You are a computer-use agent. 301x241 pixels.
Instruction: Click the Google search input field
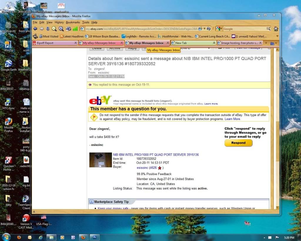click(x=244, y=29)
